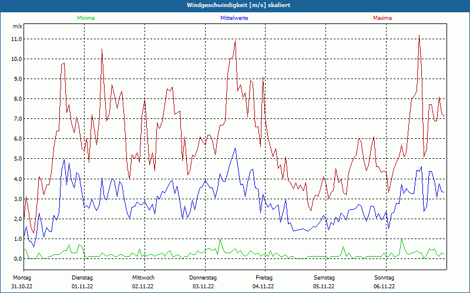Click the red Maxima legend label
The height and width of the screenshot is (293, 470).
[382, 18]
